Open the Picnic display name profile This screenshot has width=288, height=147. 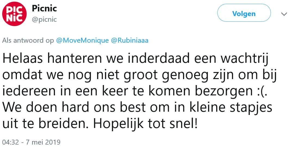pyautogui.click(x=44, y=8)
